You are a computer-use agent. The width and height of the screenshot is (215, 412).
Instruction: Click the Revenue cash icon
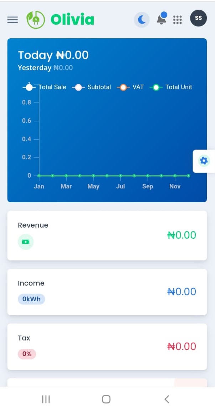click(x=26, y=242)
